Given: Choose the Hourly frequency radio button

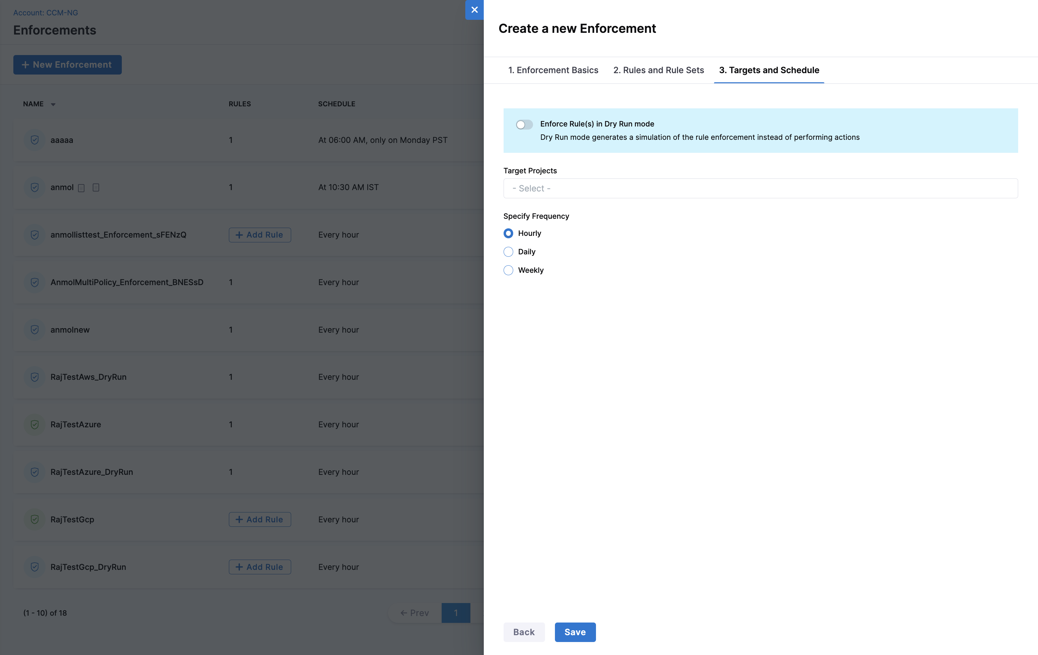Looking at the screenshot, I should (508, 233).
